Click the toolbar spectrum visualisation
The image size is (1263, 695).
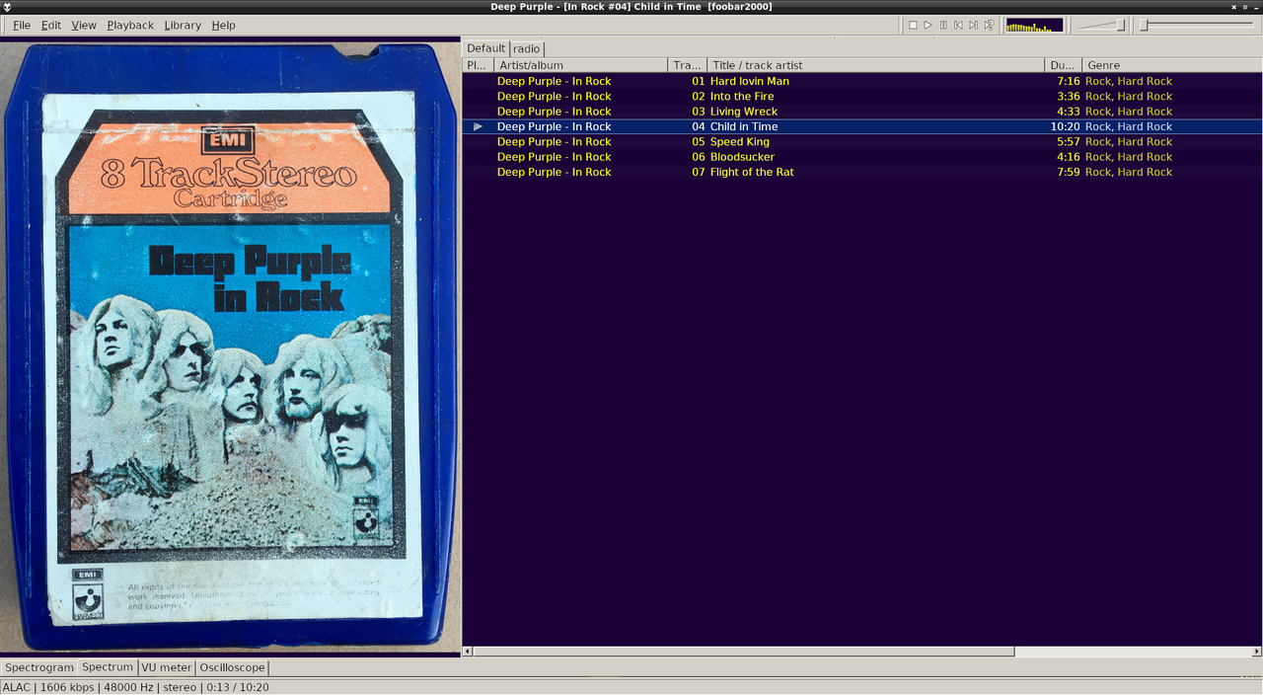pyautogui.click(x=1034, y=25)
